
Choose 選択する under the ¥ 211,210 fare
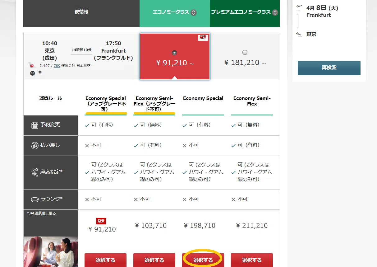(252, 260)
